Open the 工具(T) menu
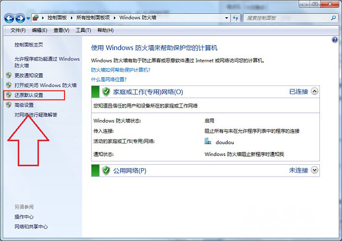 coord(83,30)
